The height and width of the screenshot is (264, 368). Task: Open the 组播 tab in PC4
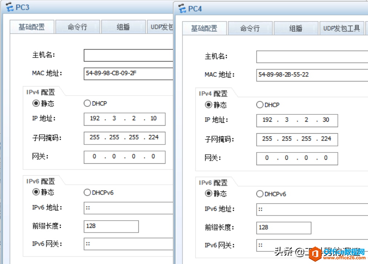[x=296, y=28]
